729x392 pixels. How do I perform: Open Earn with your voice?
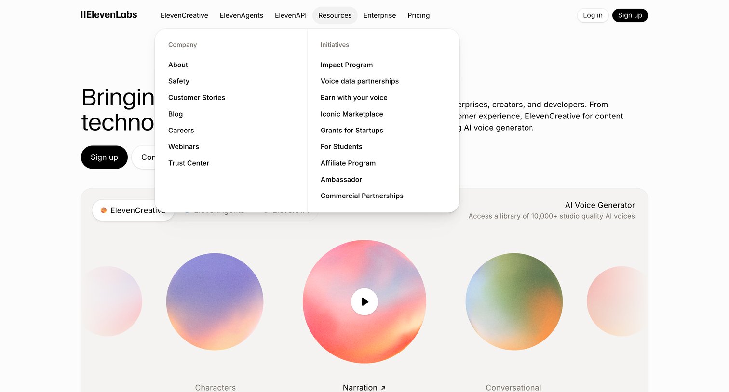tap(354, 97)
